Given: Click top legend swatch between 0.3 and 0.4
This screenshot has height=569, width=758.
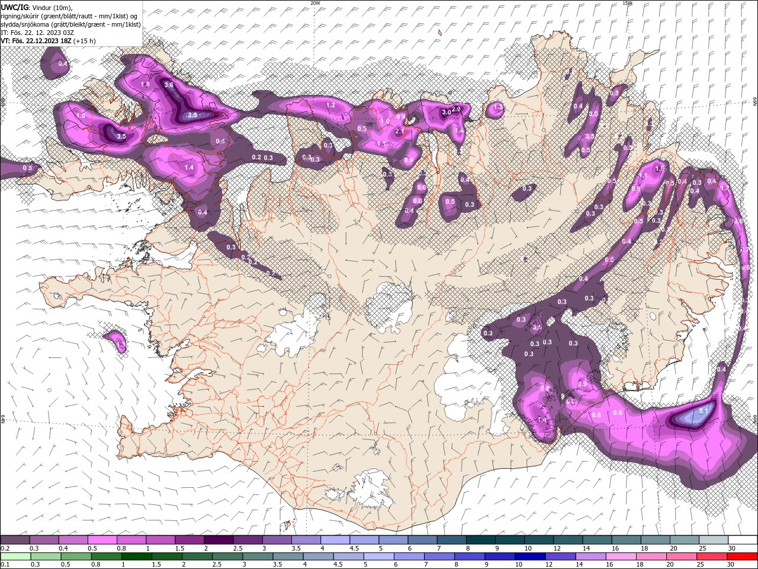Looking at the screenshot, I should (44, 540).
